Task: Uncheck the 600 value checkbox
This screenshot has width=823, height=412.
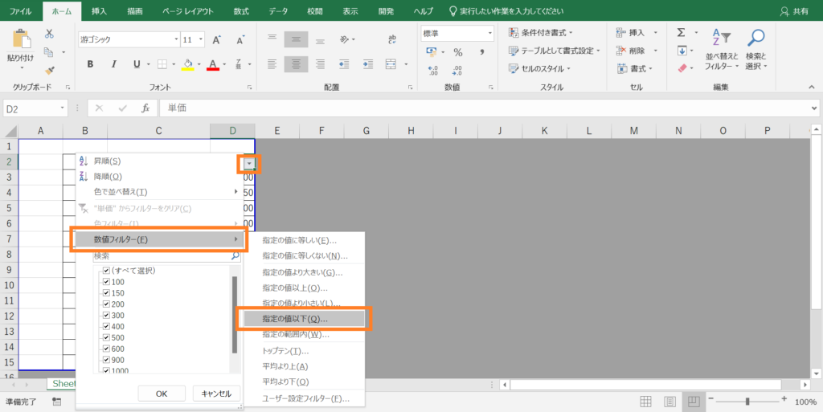Action: click(107, 349)
